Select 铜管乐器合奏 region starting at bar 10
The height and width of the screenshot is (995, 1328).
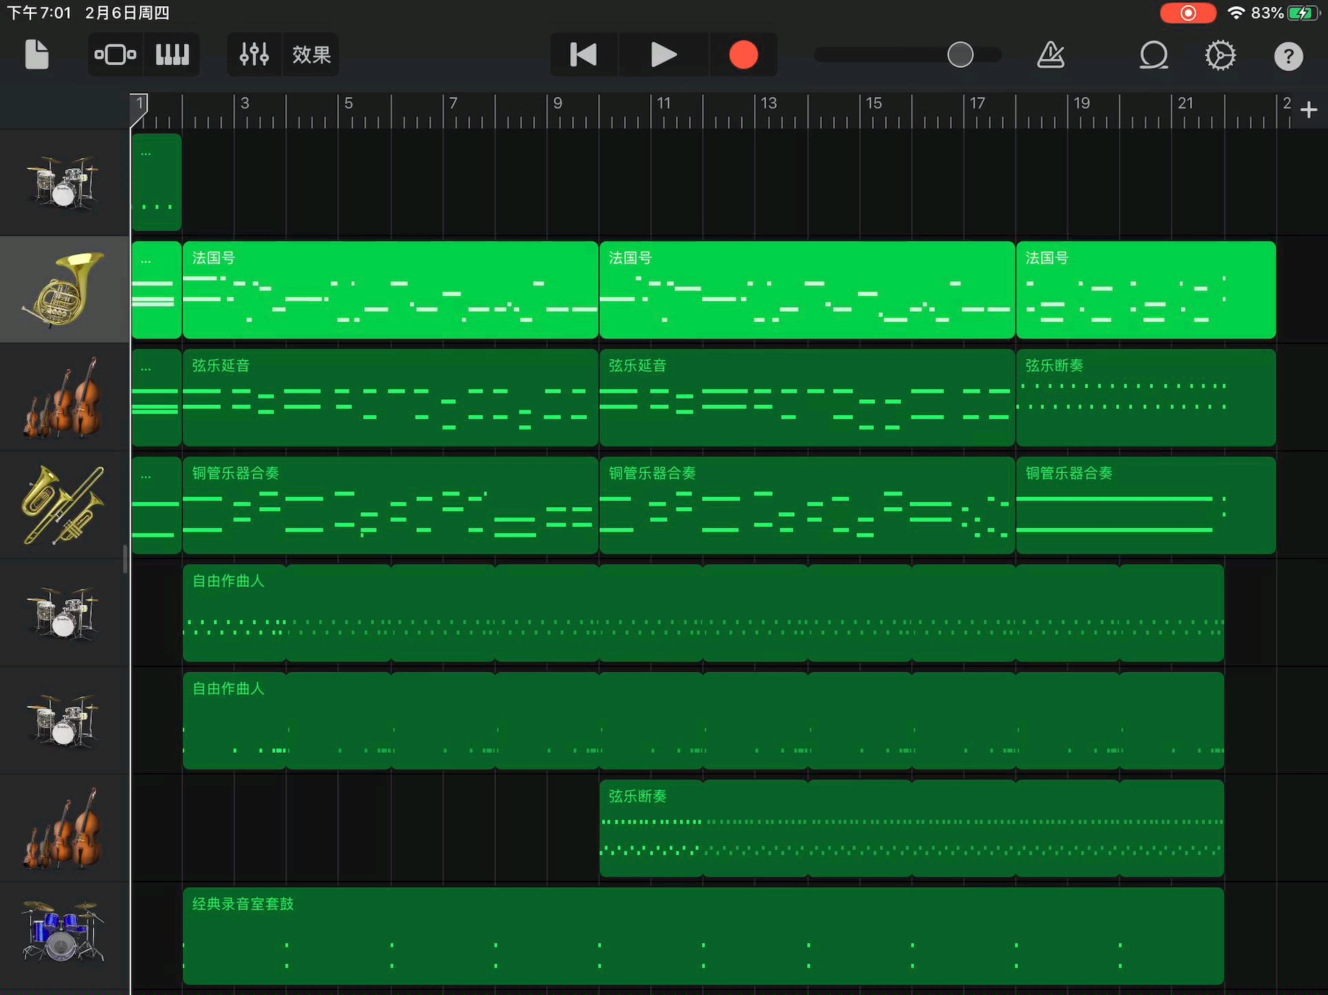click(807, 505)
